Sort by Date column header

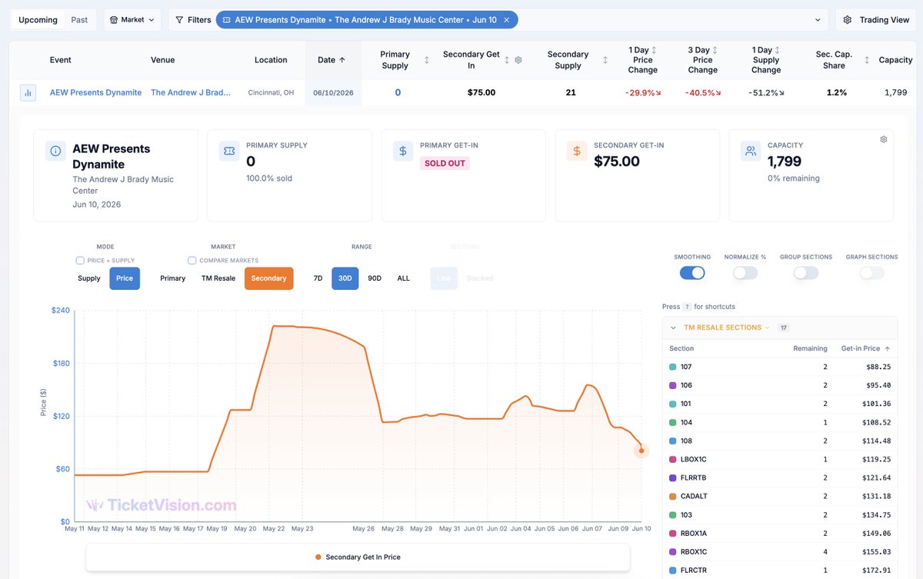coord(332,59)
